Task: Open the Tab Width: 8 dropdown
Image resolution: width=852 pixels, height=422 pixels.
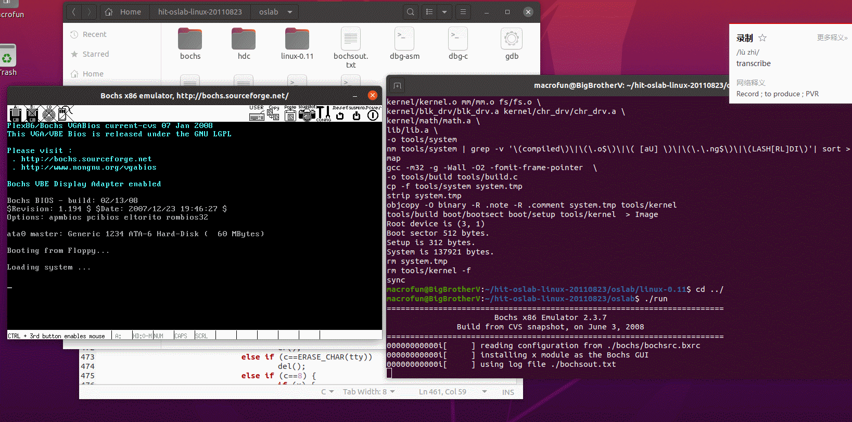Action: click(369, 392)
